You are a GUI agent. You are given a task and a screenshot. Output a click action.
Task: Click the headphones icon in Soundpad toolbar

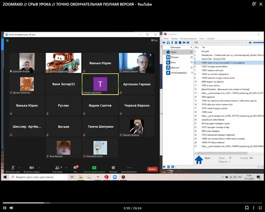168,42
